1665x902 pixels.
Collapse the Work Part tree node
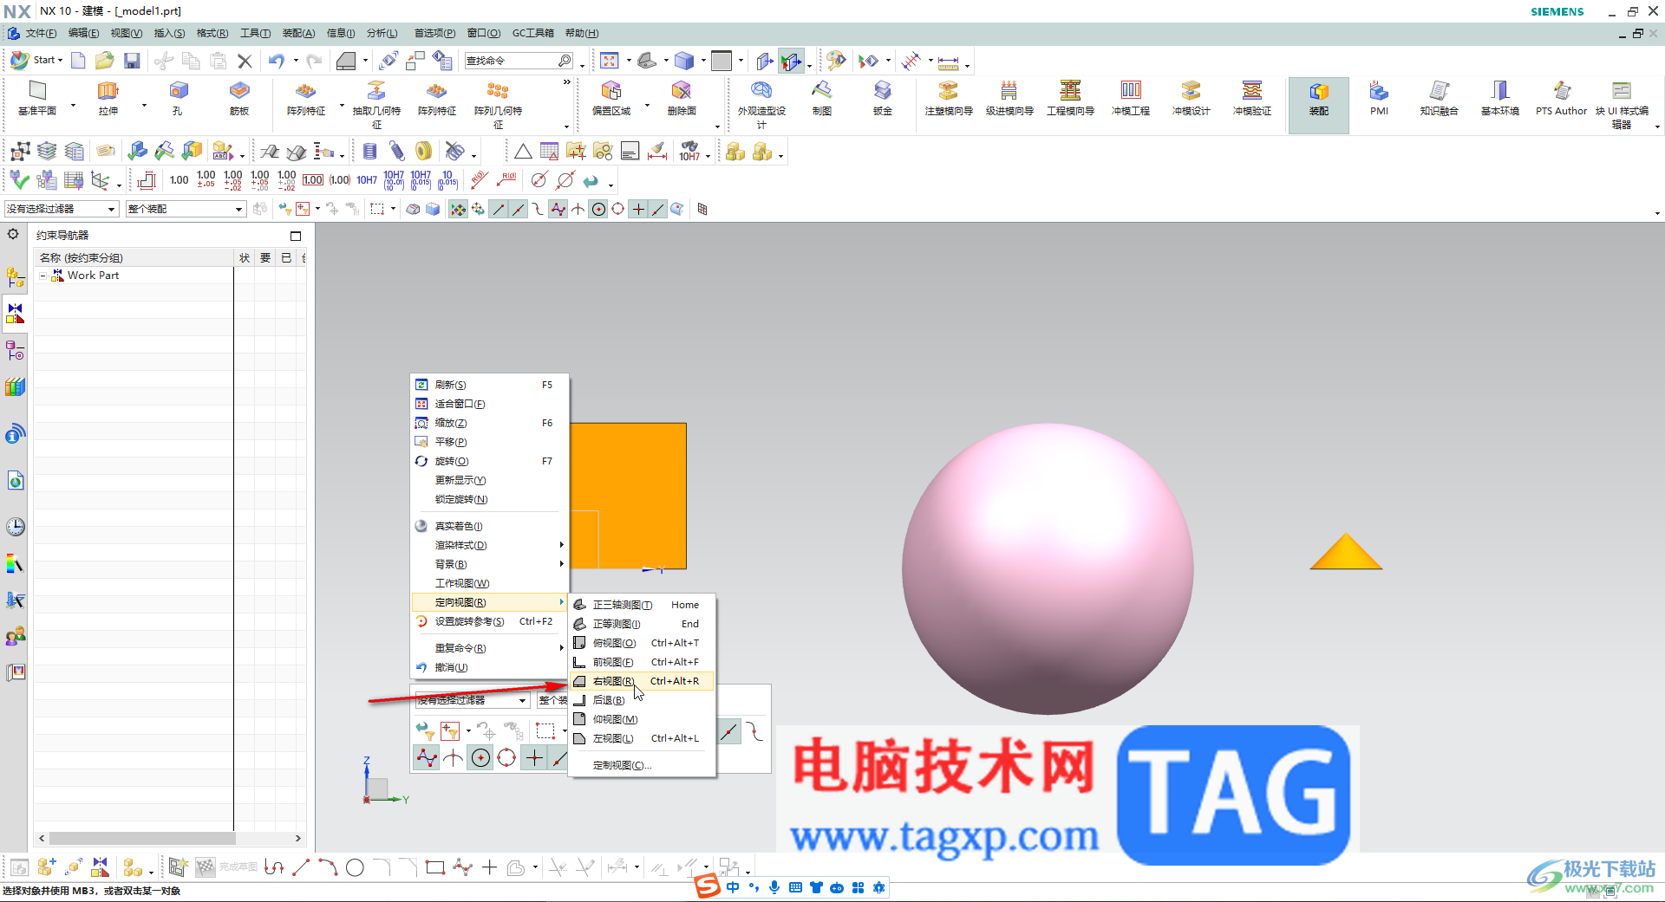coord(43,276)
